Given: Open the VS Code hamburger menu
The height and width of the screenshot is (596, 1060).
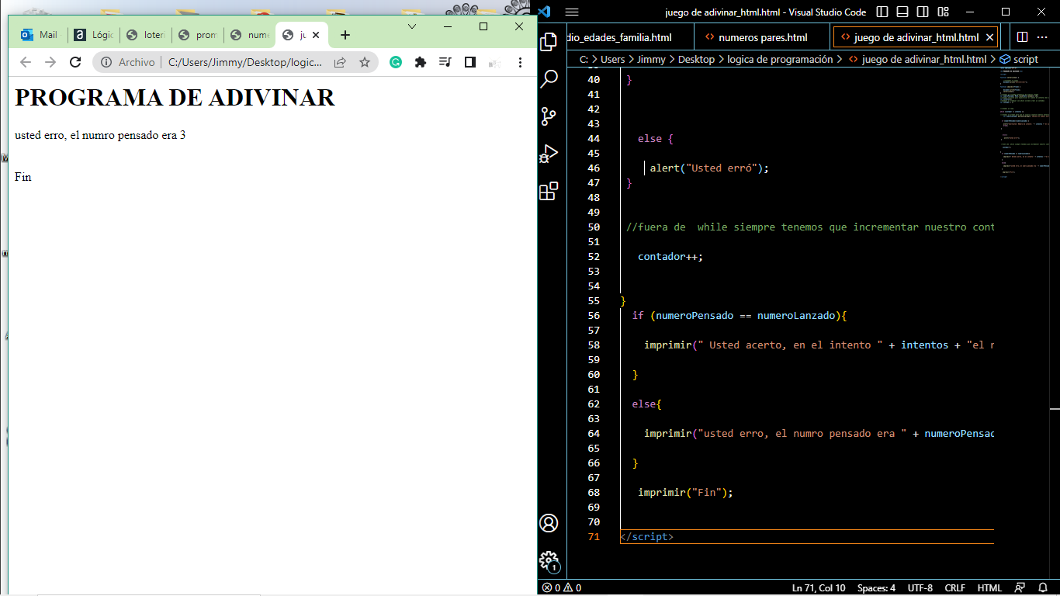Looking at the screenshot, I should click(x=572, y=12).
